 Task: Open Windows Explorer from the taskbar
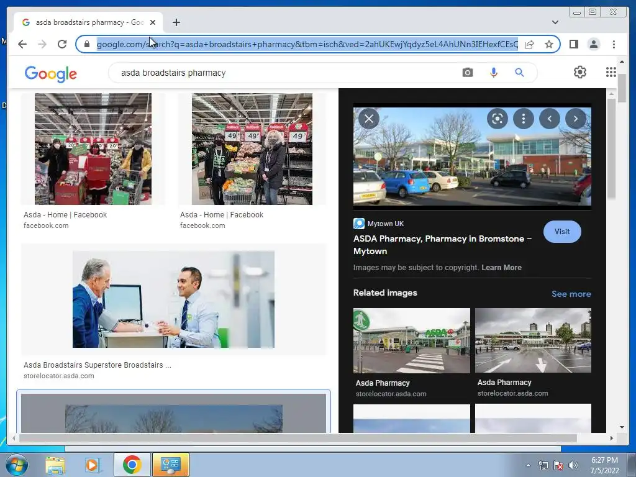[x=55, y=465]
